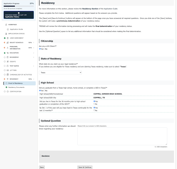
Task: Open the Homepage menu item
Action: (12, 25)
